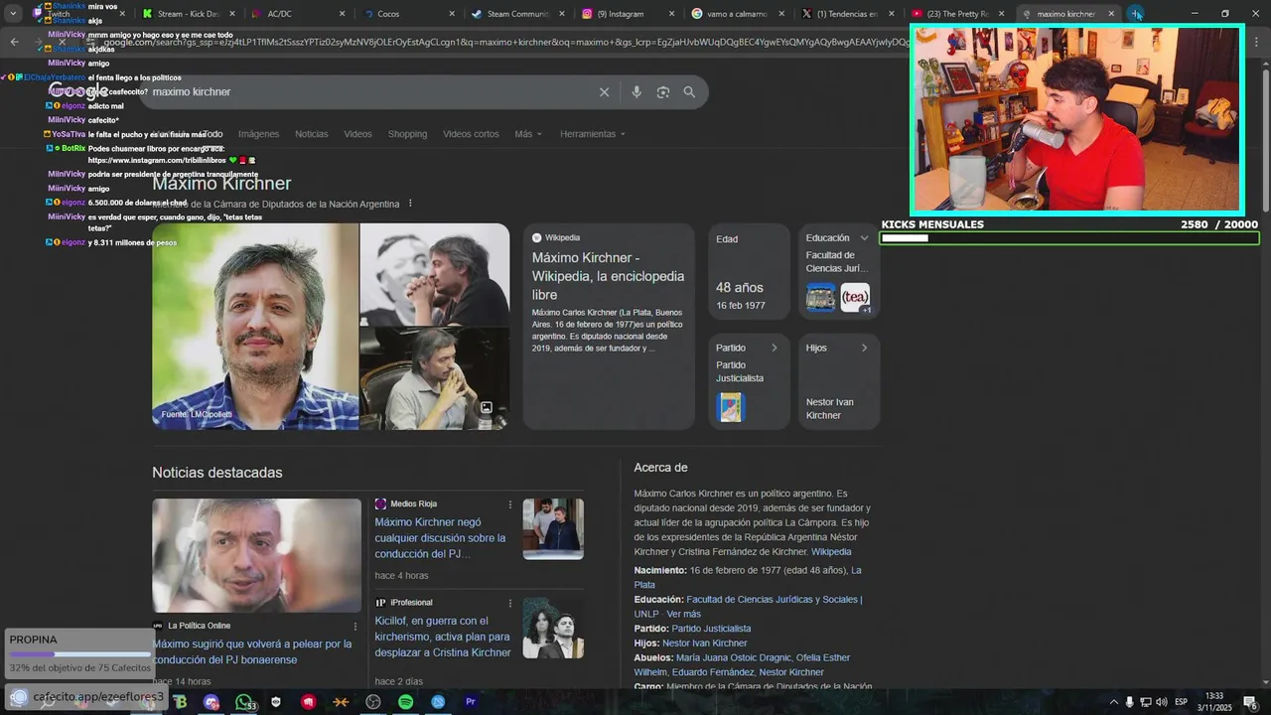This screenshot has width=1271, height=715.
Task: Open the Más dropdown in search filters
Action: pyautogui.click(x=528, y=134)
